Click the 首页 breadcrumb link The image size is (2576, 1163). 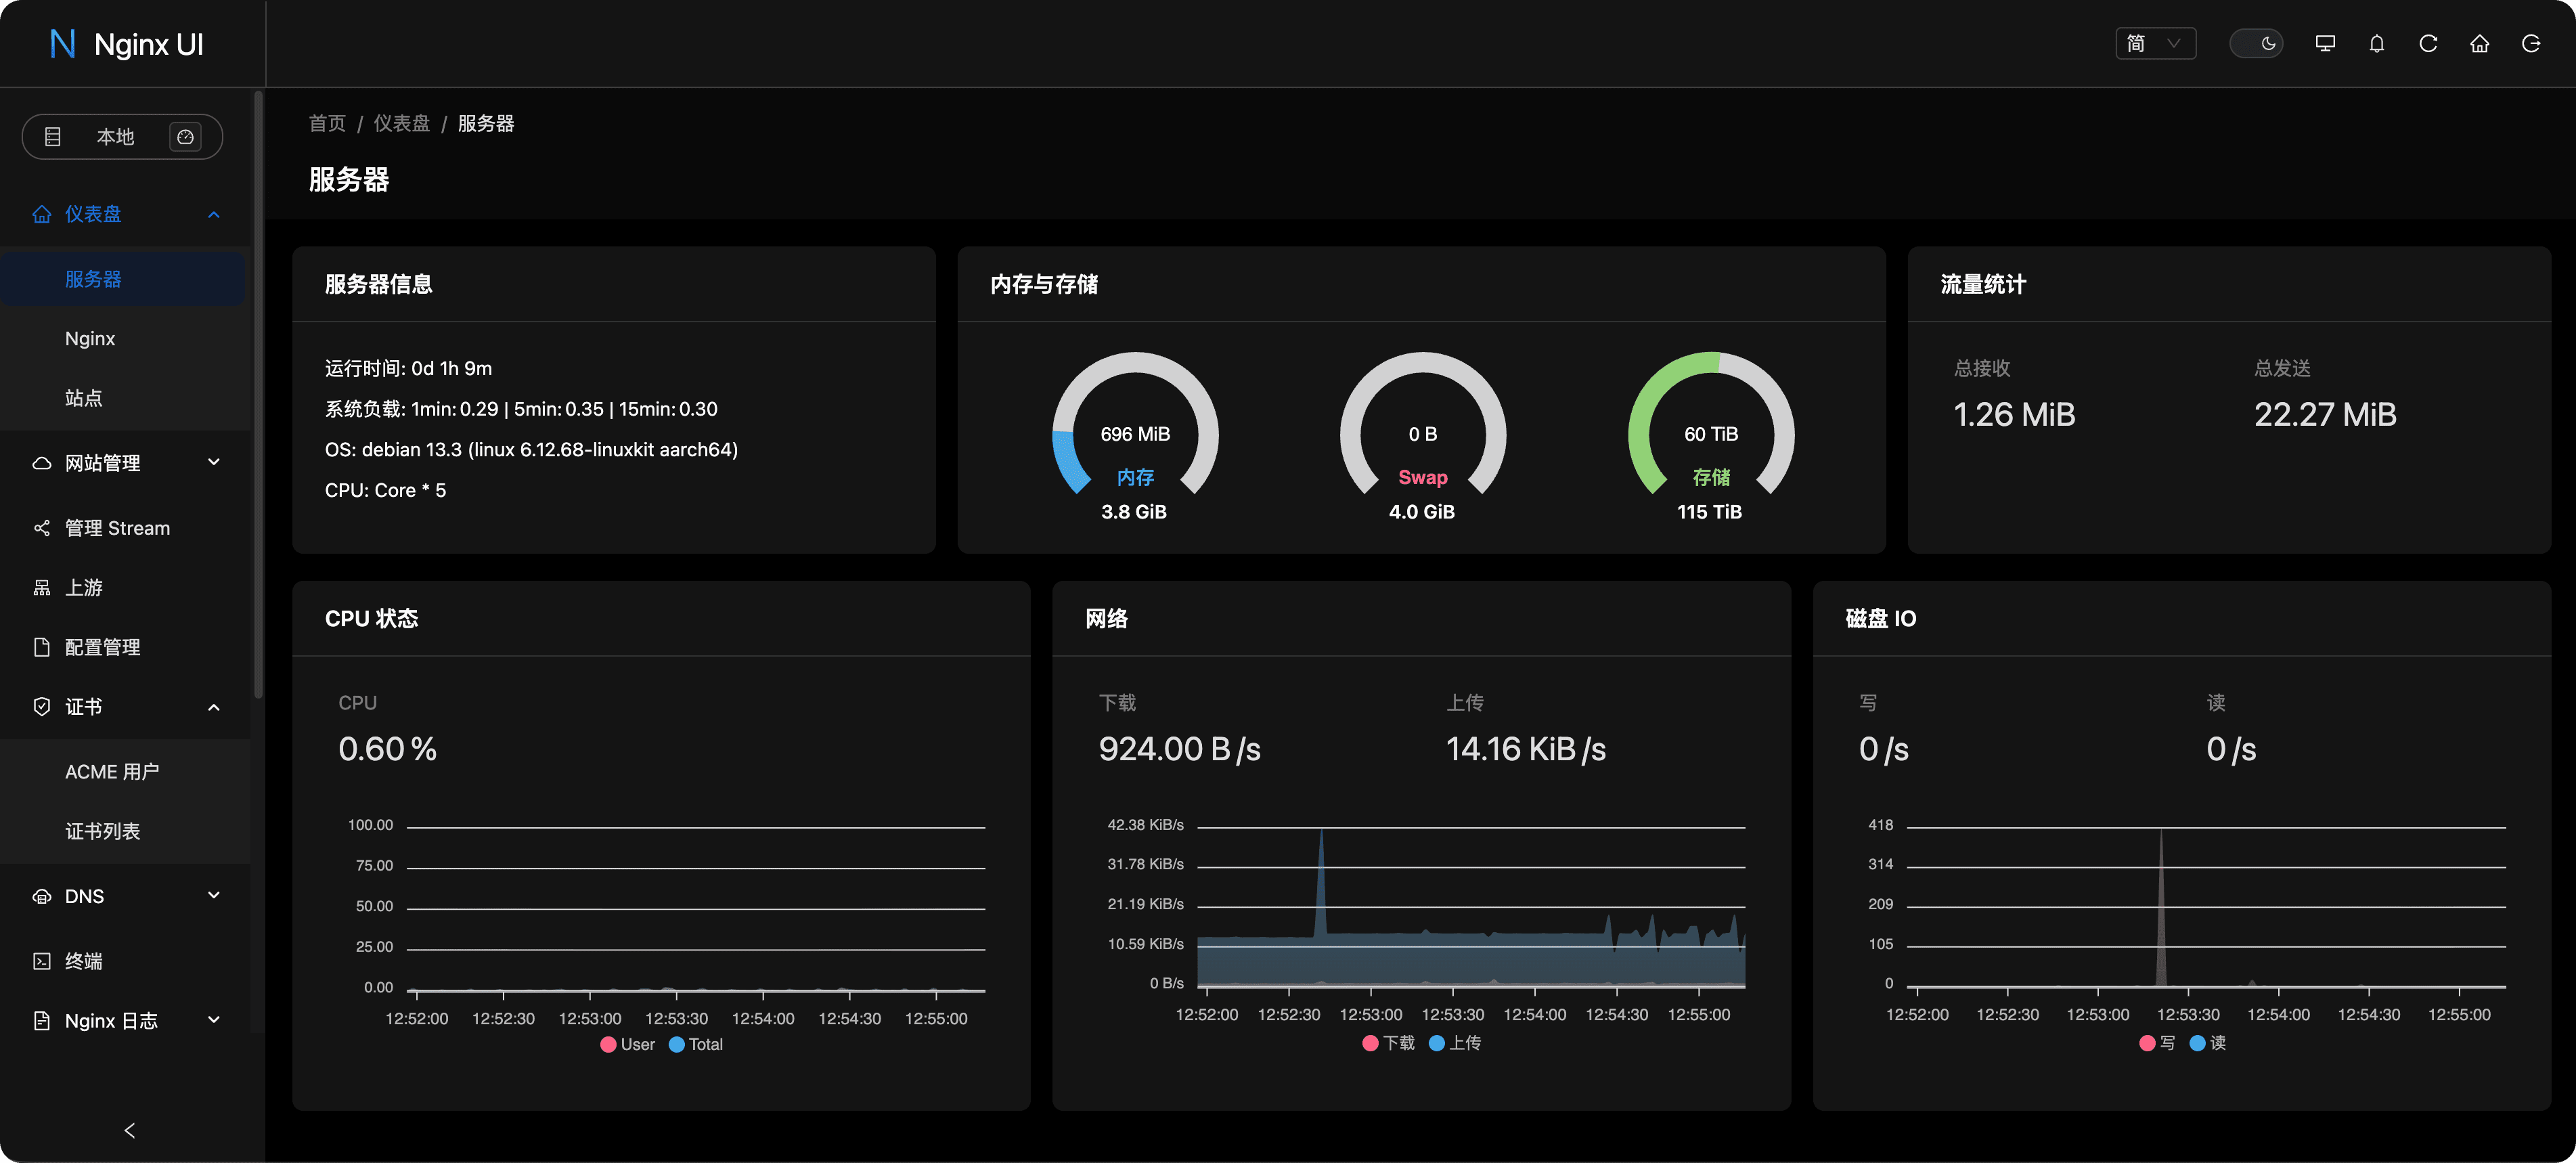click(x=327, y=123)
